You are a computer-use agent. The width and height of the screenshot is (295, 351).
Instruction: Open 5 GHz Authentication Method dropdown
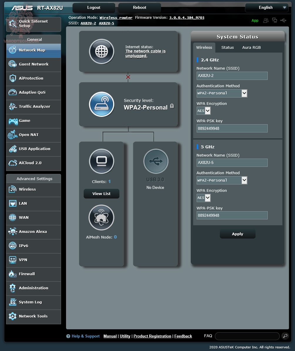[222, 180]
